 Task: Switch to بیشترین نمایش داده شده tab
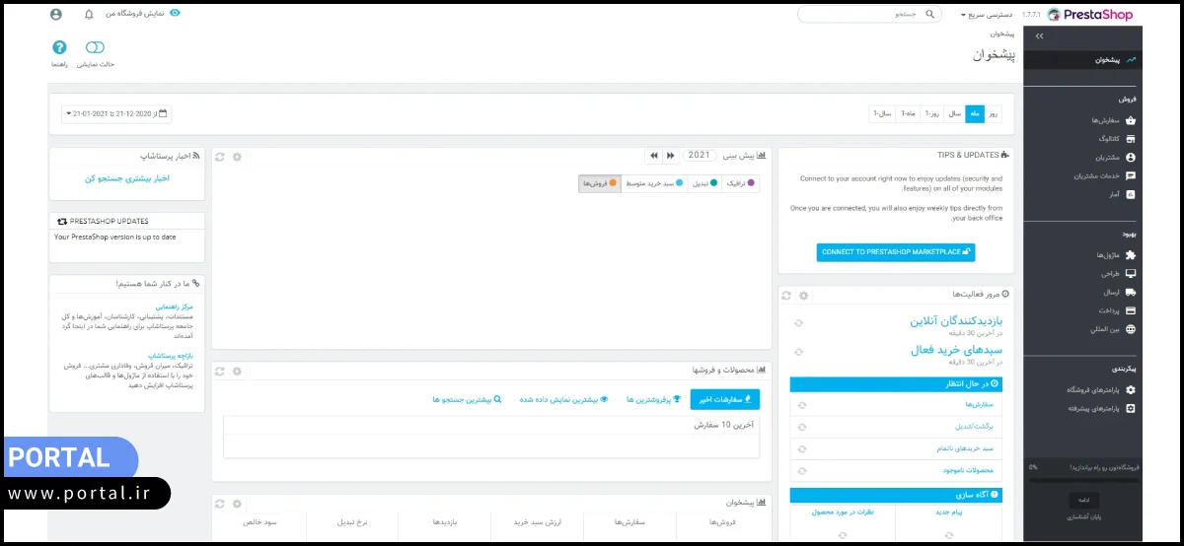coord(565,400)
